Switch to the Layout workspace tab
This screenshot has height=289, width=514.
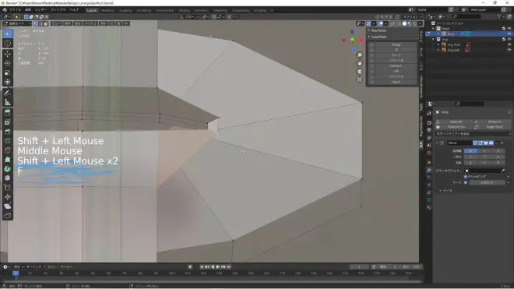pos(92,10)
